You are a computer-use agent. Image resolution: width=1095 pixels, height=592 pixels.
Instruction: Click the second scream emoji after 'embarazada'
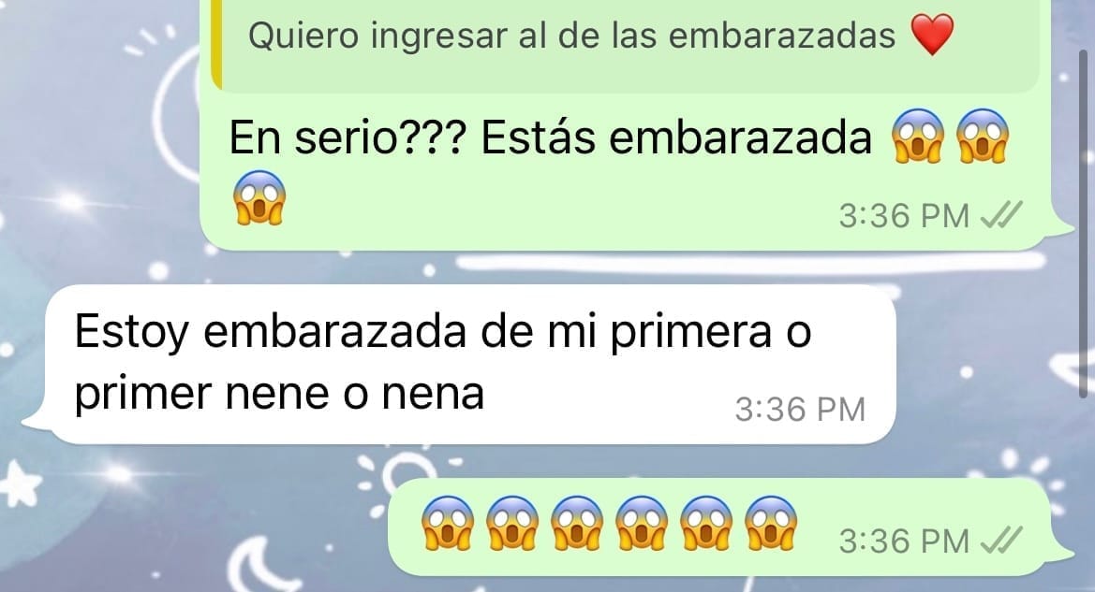983,136
